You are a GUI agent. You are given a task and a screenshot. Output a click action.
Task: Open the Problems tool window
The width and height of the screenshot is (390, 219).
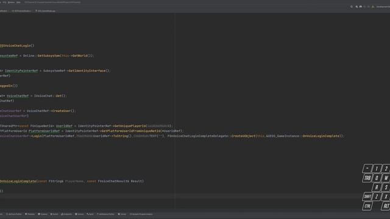tap(30, 214)
